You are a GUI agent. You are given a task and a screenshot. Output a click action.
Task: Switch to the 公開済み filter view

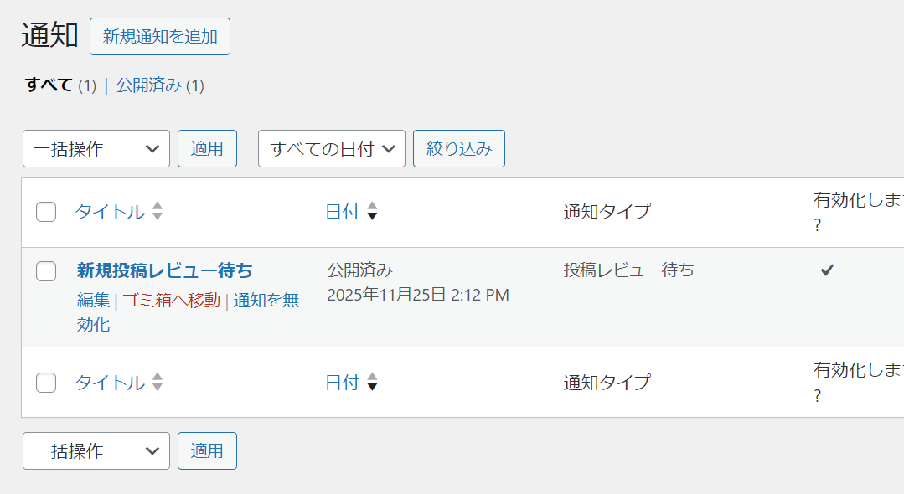[x=148, y=85]
